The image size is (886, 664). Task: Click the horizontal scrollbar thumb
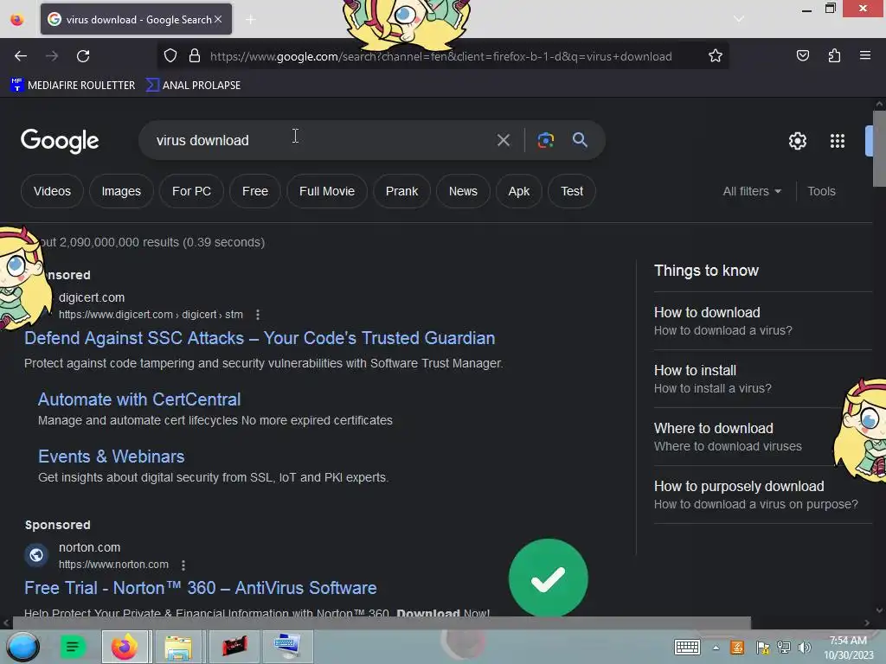click(x=382, y=622)
